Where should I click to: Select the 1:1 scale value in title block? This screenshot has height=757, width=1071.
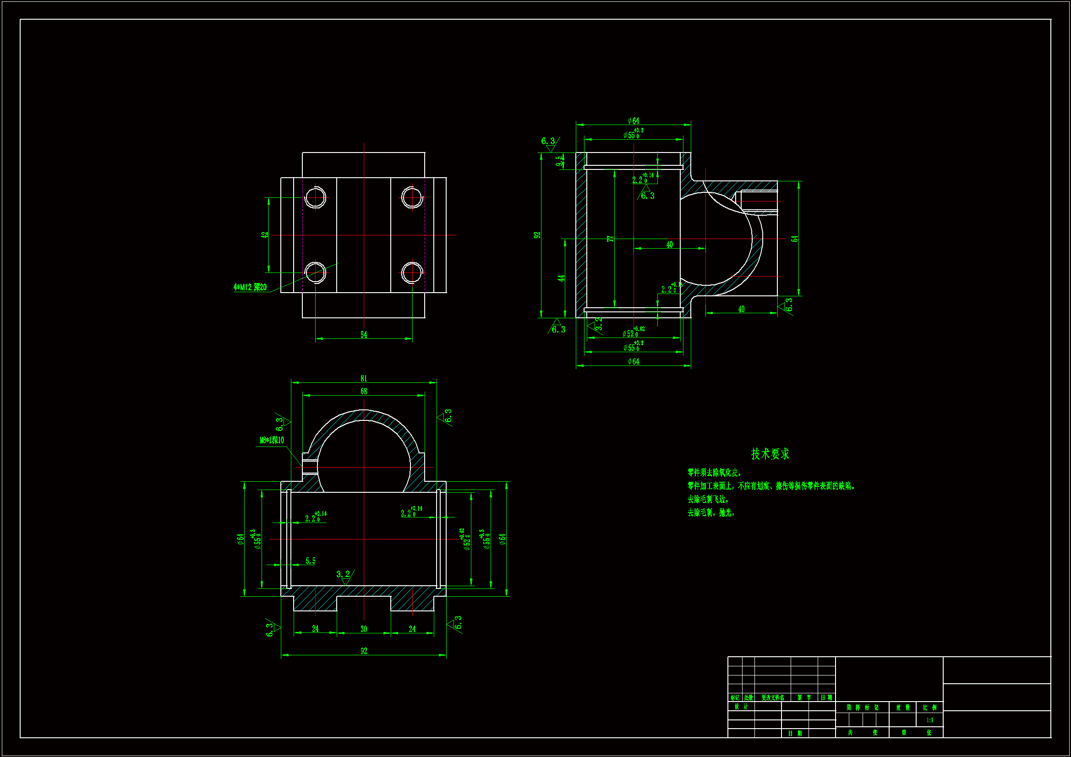point(929,720)
